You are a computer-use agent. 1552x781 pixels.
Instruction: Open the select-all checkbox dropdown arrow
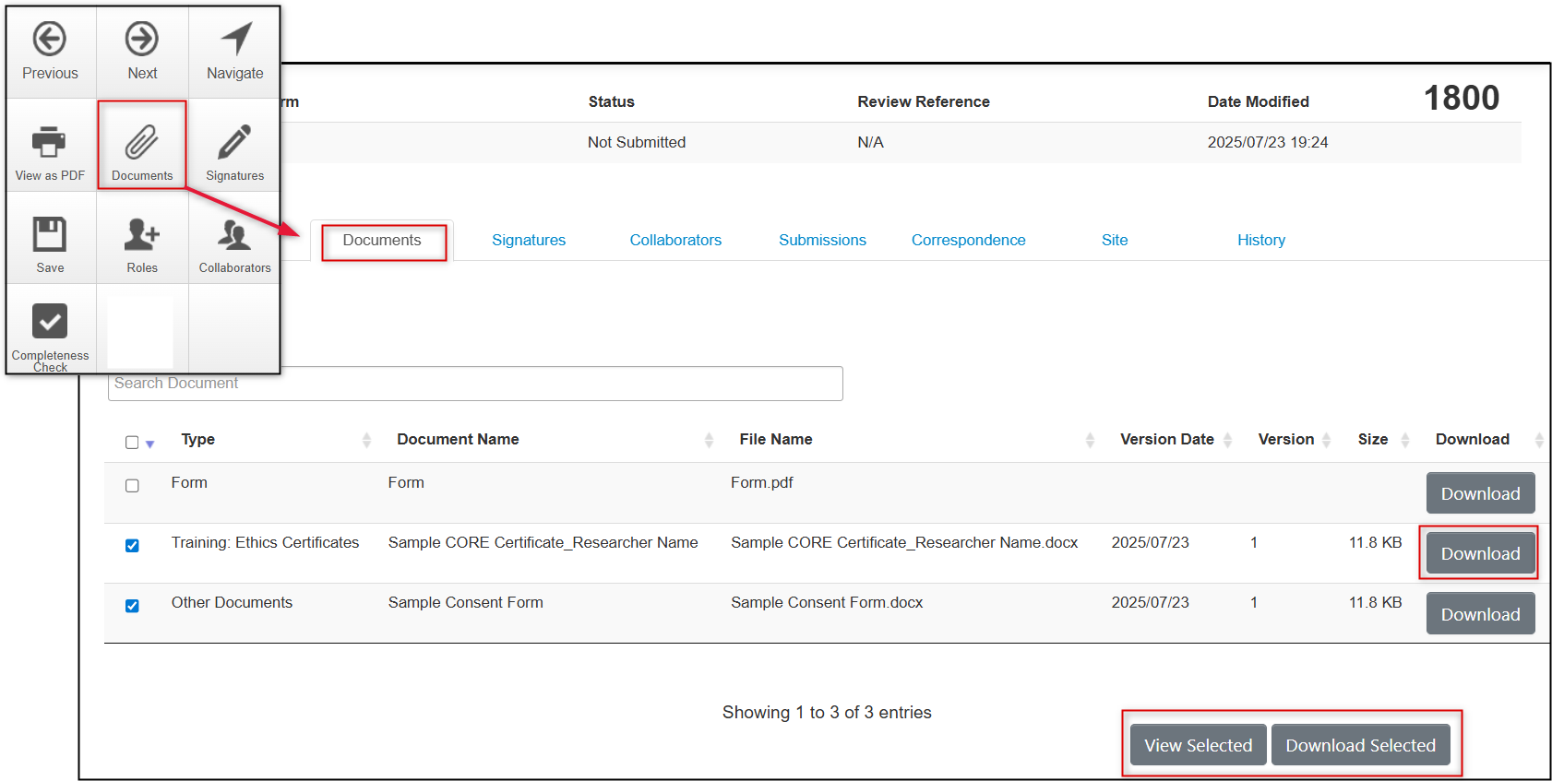(x=149, y=444)
